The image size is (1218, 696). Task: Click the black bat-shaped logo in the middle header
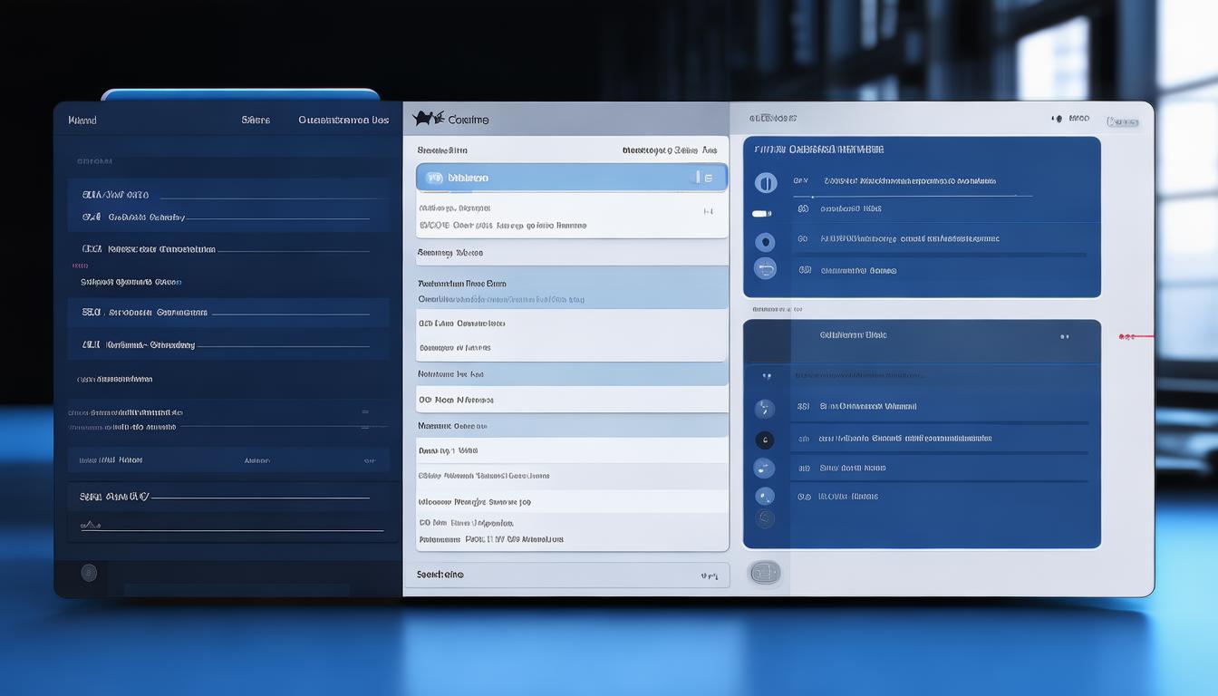pos(428,119)
